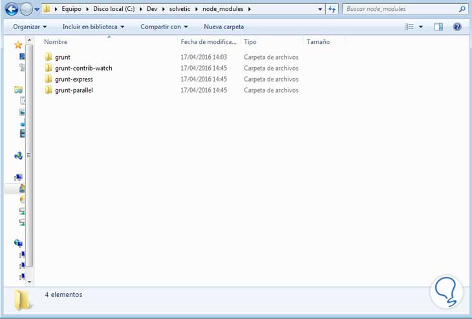Viewport: 472px width, 319px height.
Task: Click the sidebar scrollbar up arrow
Action: (29, 40)
